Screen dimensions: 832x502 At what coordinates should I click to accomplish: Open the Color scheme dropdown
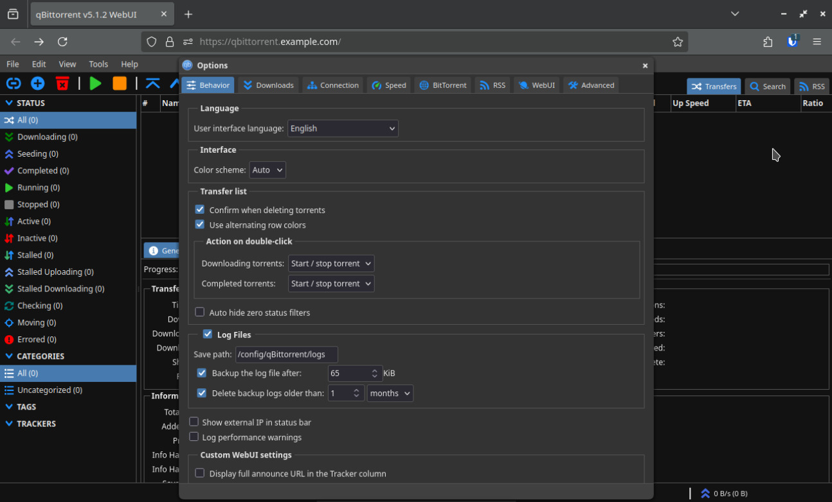coord(267,170)
